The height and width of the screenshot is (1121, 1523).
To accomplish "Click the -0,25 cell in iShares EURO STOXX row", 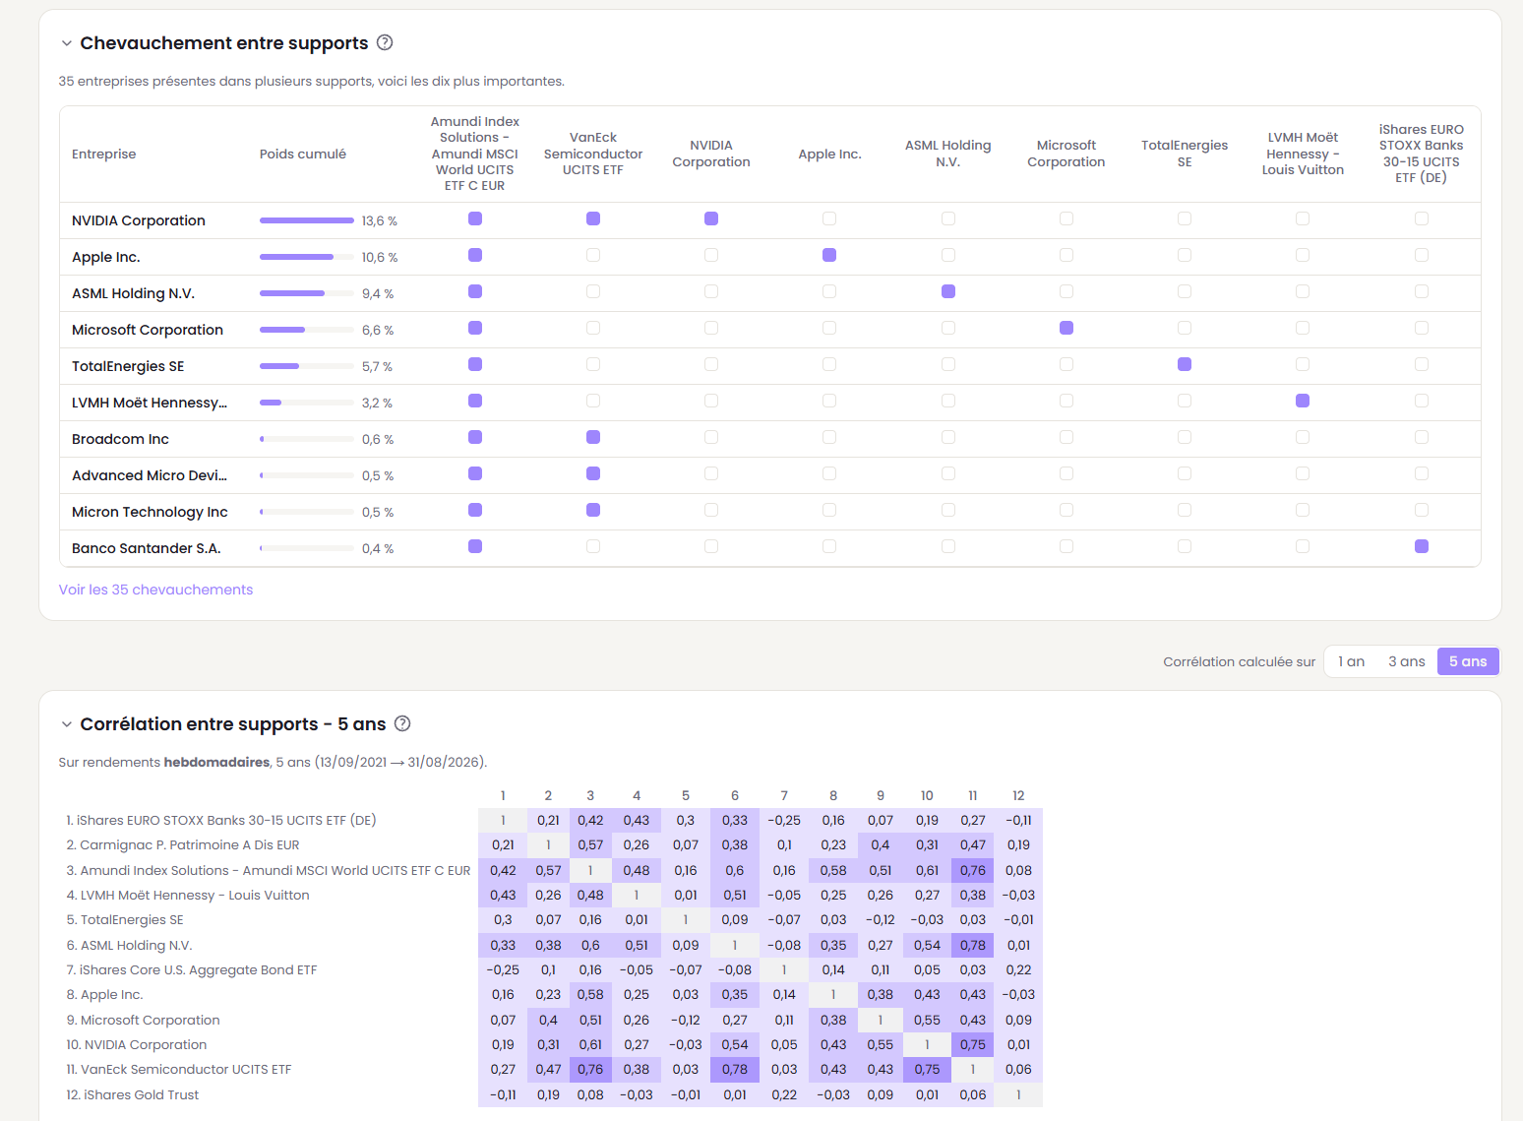I will click(784, 820).
